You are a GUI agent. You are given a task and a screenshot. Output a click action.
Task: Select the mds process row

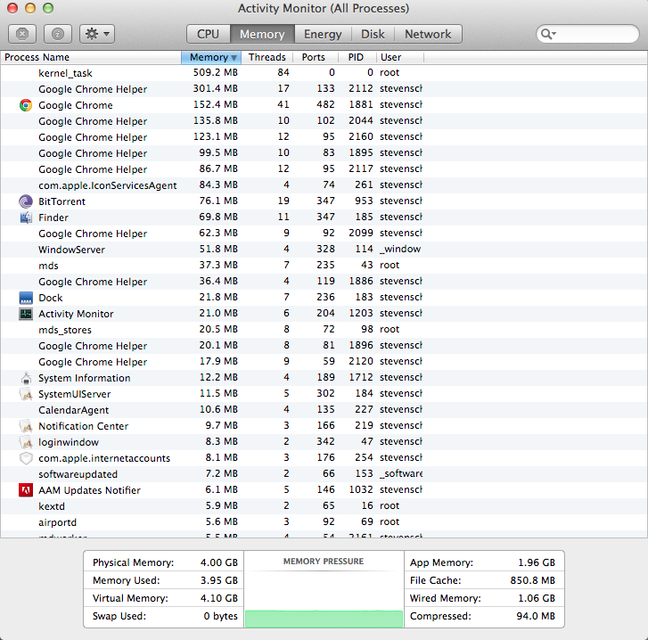coord(324,266)
